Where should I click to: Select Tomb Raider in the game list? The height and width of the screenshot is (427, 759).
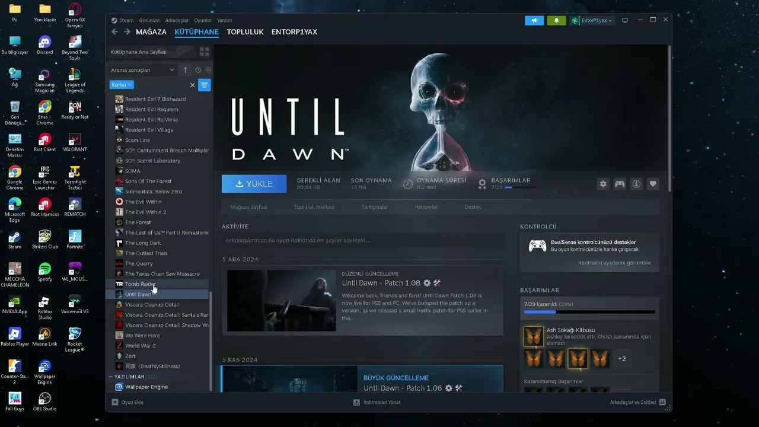tap(157, 284)
